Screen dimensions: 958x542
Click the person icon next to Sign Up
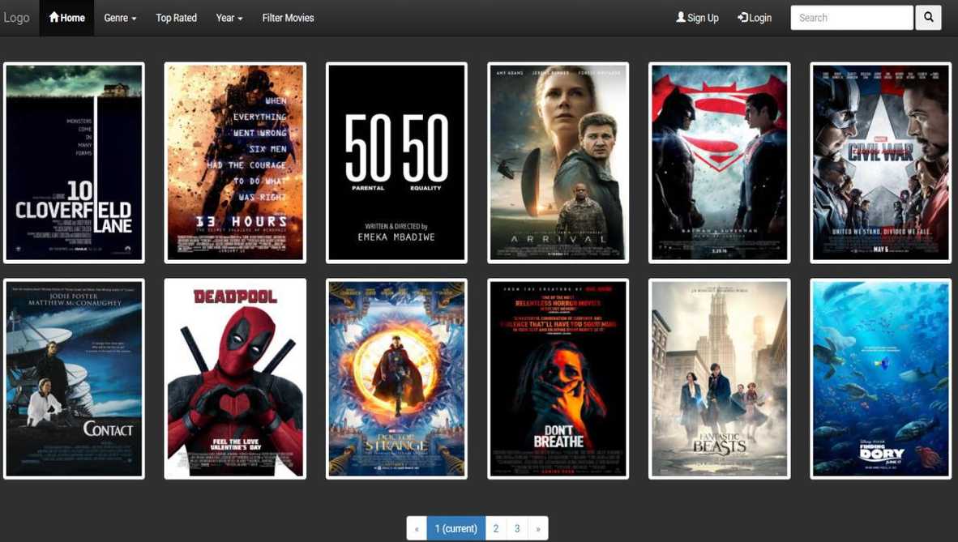tap(680, 17)
